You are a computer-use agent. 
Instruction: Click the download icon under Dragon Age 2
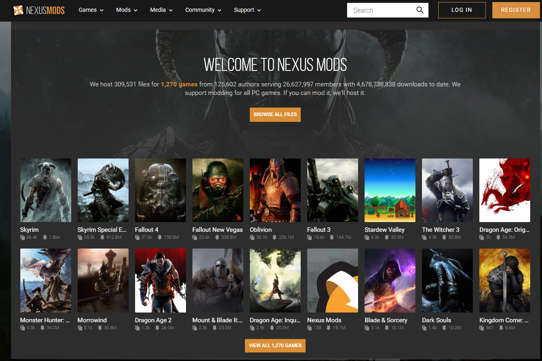pos(157,328)
